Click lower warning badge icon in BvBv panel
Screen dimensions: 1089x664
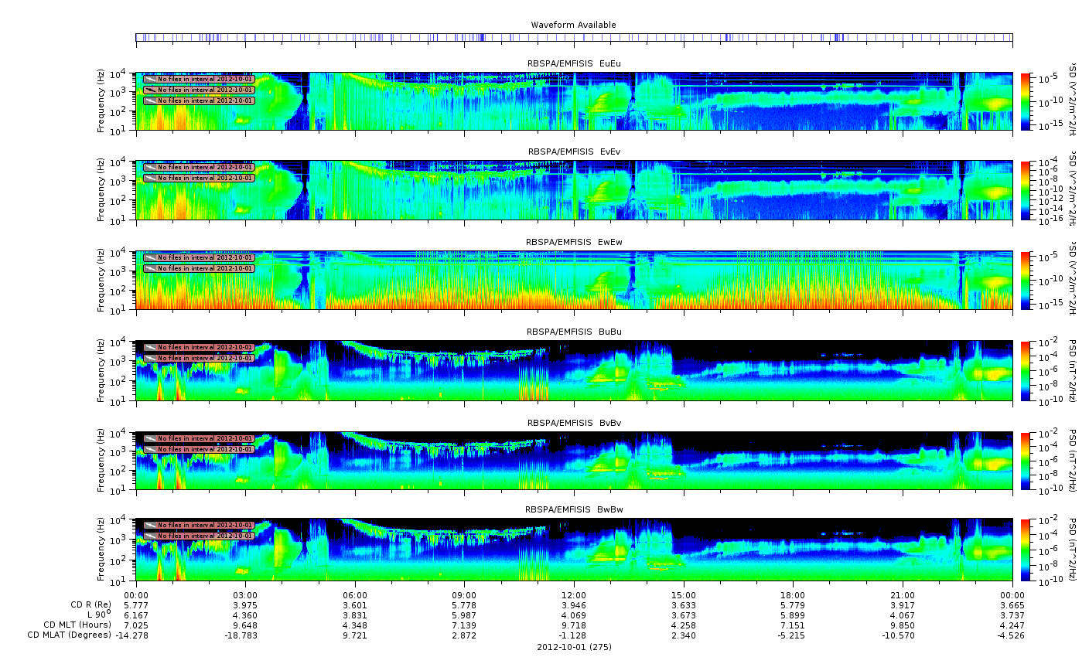(x=150, y=449)
